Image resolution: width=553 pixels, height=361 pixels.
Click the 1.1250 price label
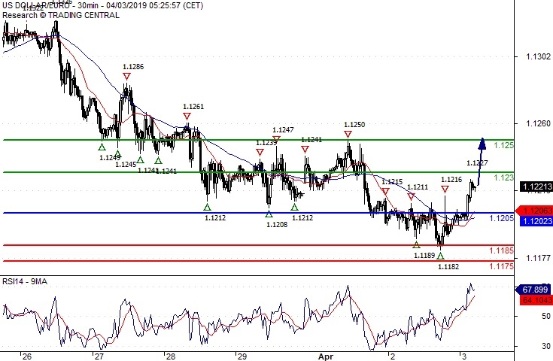[x=354, y=124]
